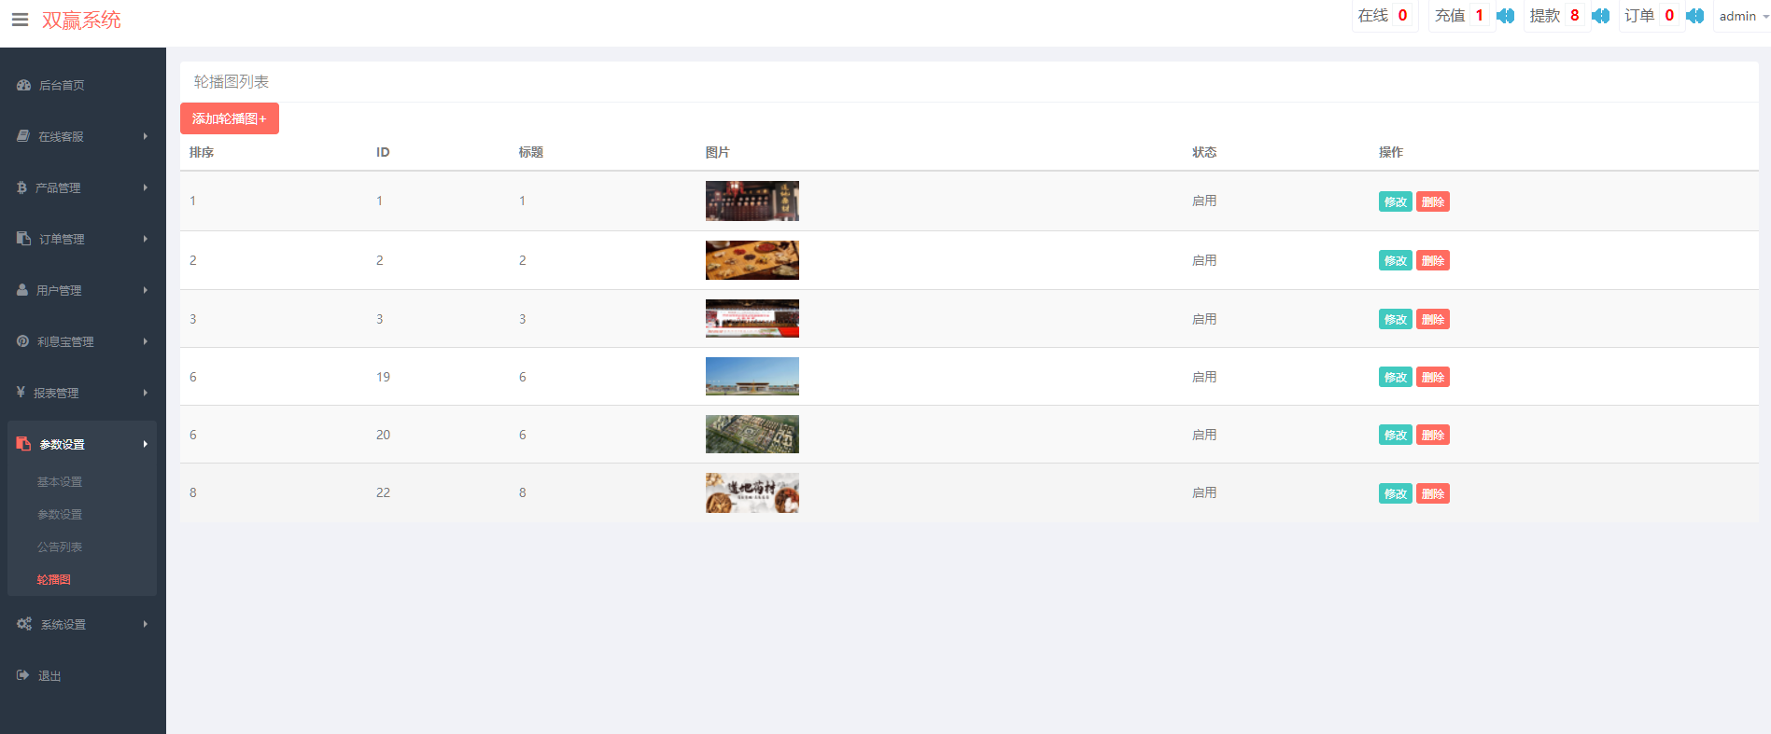Open the 公告列表 submenu item
Viewport: 1771px width, 734px height.
click(60, 547)
